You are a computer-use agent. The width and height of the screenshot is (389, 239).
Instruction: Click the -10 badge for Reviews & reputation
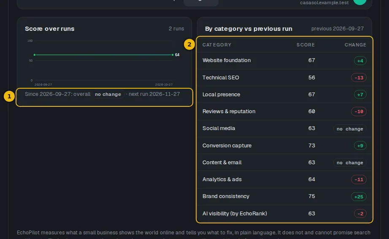pos(359,111)
